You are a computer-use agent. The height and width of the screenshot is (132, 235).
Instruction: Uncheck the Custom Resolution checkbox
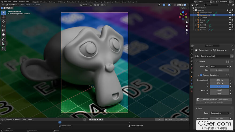tap(201, 75)
